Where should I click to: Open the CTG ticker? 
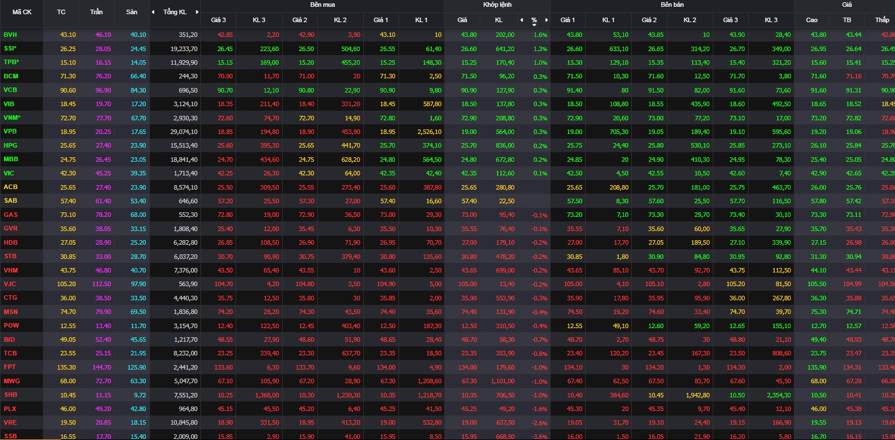click(x=10, y=297)
